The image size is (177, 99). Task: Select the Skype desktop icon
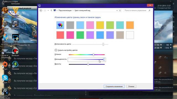5,79
